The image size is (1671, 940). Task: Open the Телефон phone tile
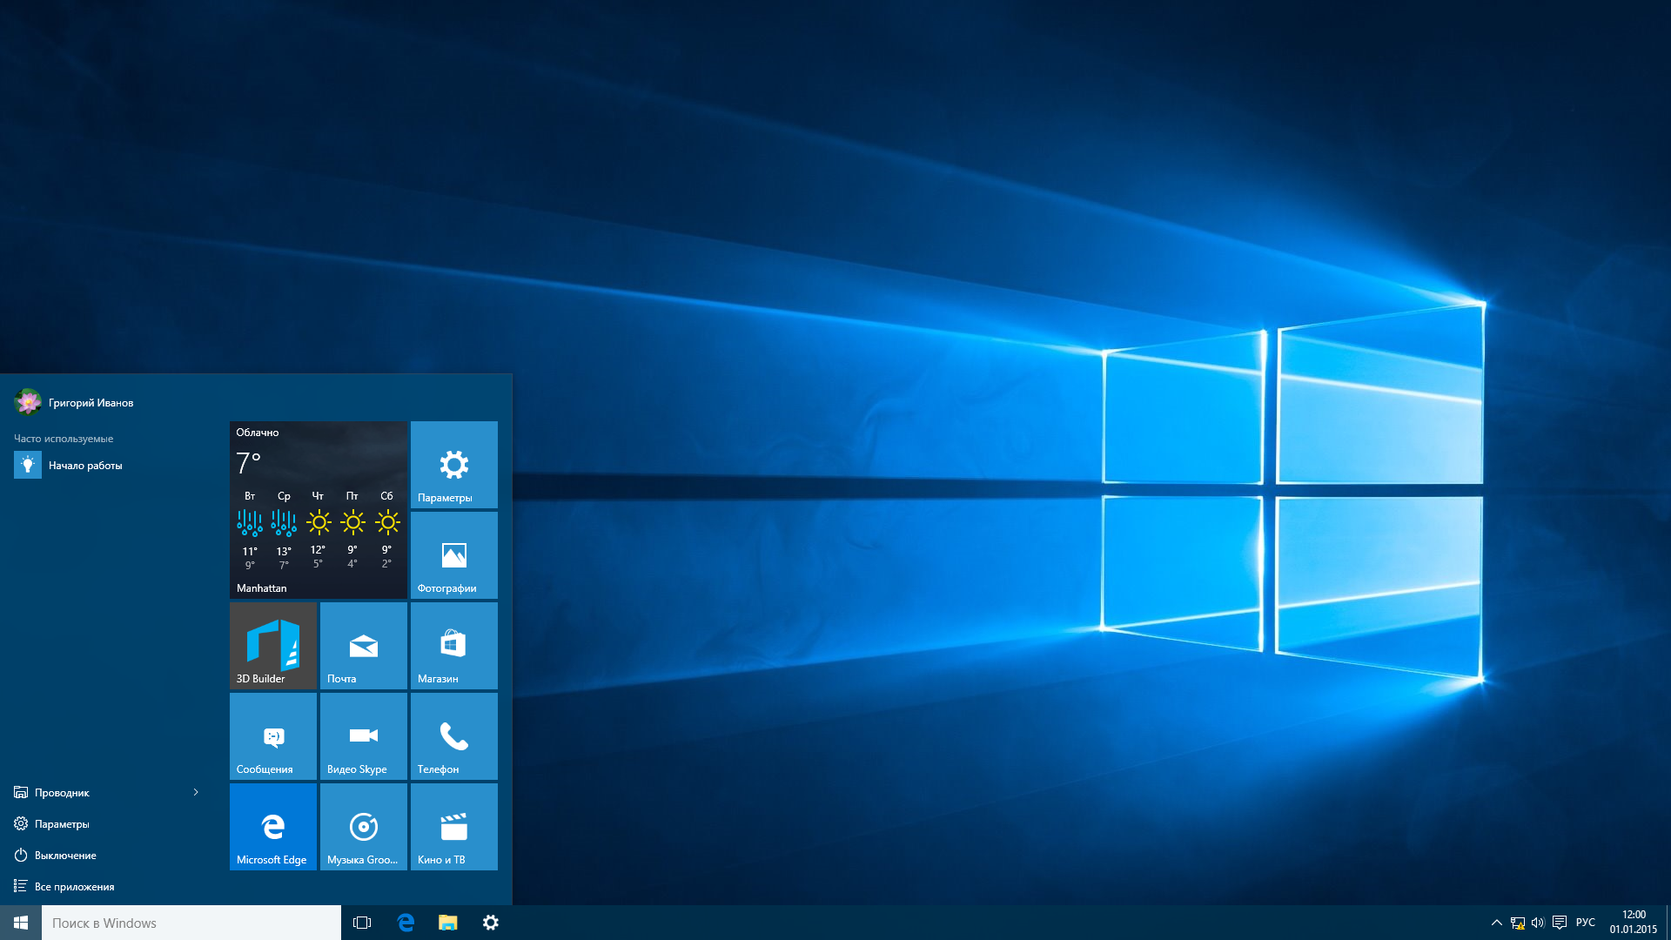453,736
